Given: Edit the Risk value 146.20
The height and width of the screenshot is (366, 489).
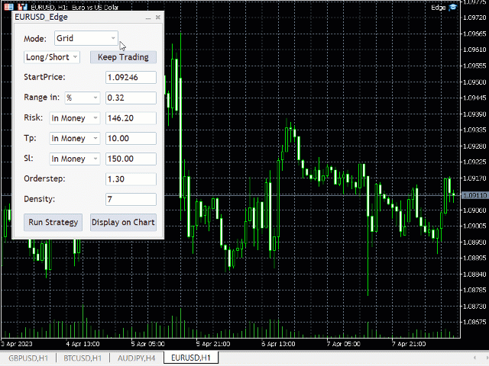Looking at the screenshot, I should pyautogui.click(x=131, y=118).
